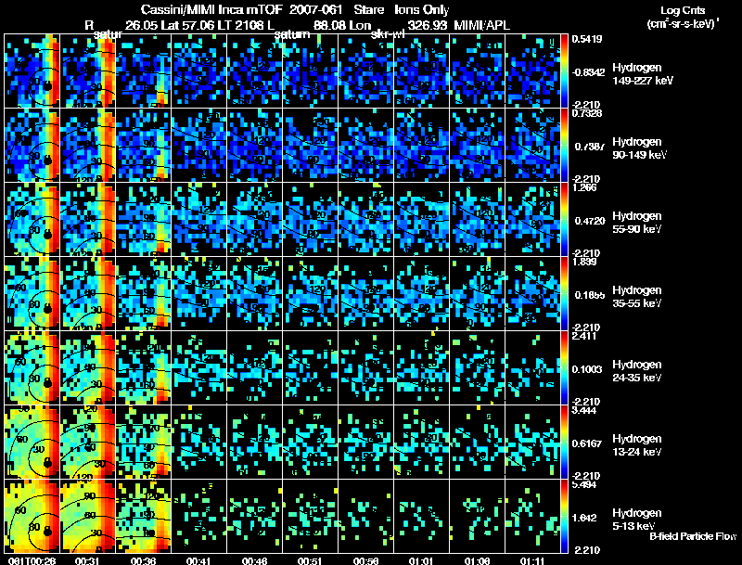Click the Cassini/MIMI Inca mTOF title text
Screen dimensions: 742x565
pos(211,10)
